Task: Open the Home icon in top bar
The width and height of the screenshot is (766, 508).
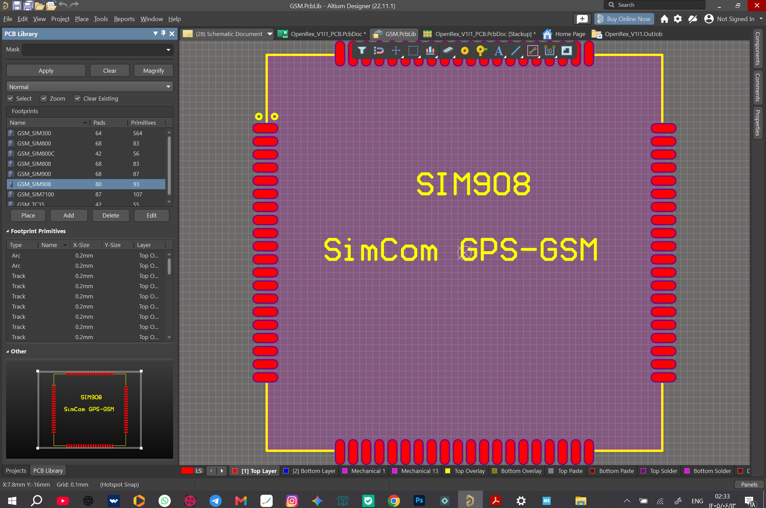Action: [664, 19]
